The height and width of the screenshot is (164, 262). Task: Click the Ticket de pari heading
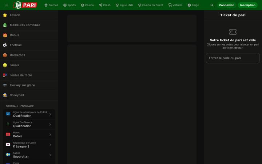(233, 15)
